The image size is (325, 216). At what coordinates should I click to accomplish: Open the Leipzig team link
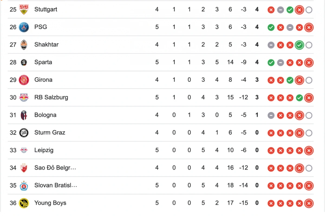pyautogui.click(x=44, y=150)
